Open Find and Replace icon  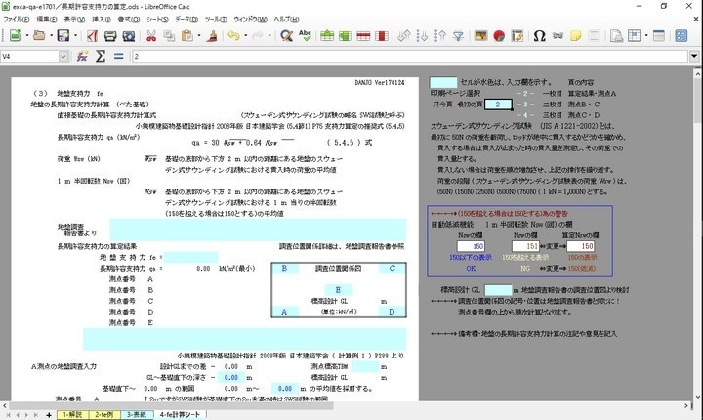(286, 36)
